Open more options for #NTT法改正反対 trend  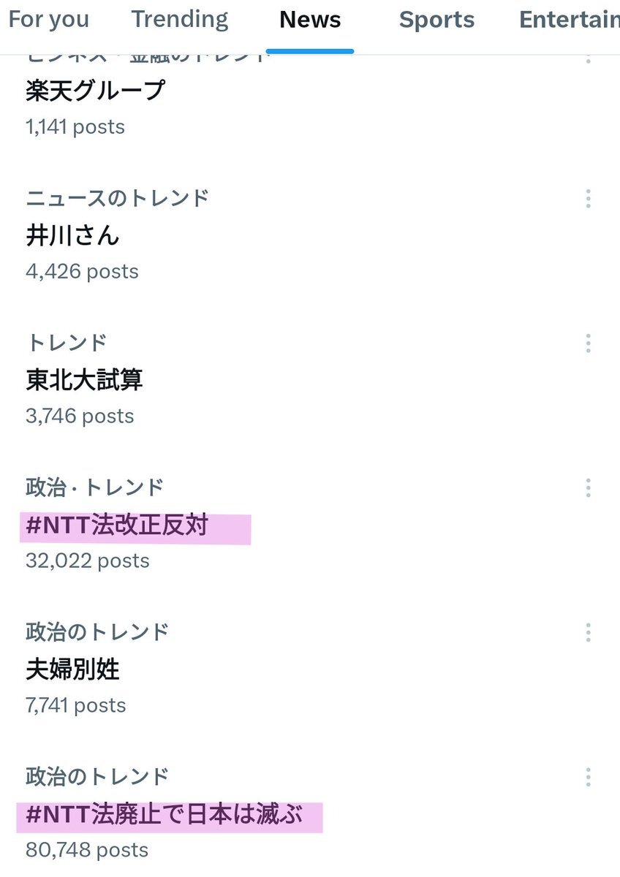point(588,488)
